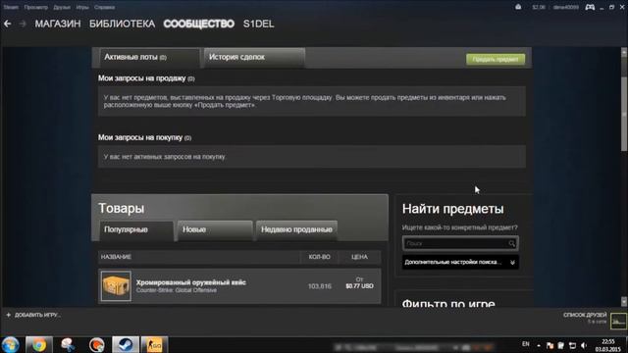Open the Windows Start button
This screenshot has height=353, width=628.
(10, 344)
